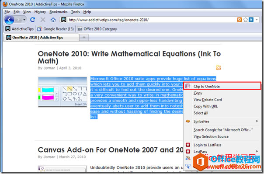The image size is (264, 174).
Task: Open the Canvas Add-on For OneNote article title
Action: click(111, 150)
